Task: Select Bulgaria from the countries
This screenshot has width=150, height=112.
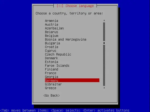Action: 52,43
